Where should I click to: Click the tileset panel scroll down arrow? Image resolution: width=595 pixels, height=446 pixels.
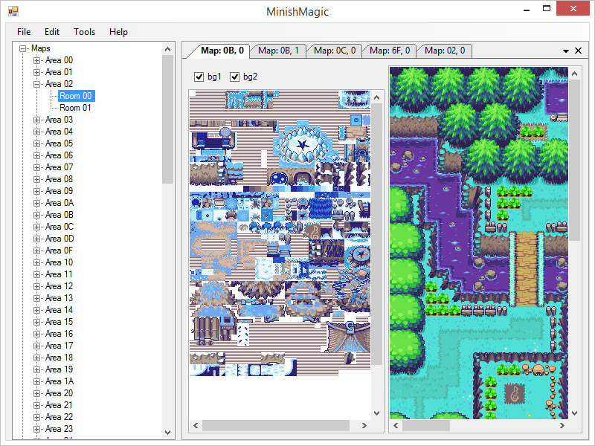coord(376,413)
